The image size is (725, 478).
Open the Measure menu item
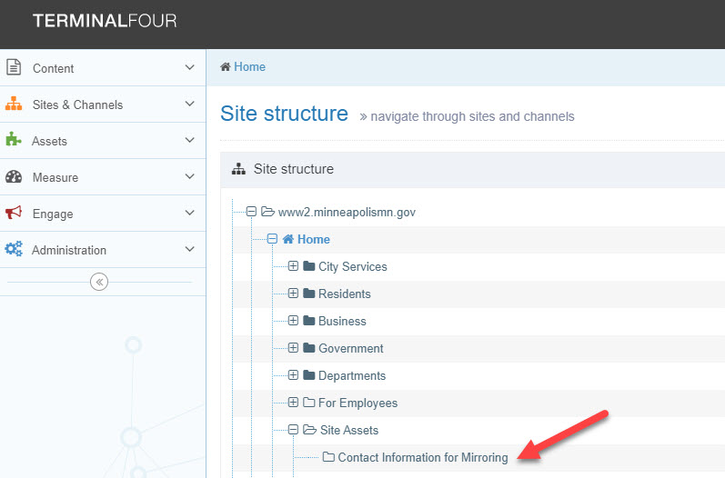point(103,177)
